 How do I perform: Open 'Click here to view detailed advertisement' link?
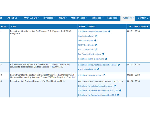coord(97,65)
